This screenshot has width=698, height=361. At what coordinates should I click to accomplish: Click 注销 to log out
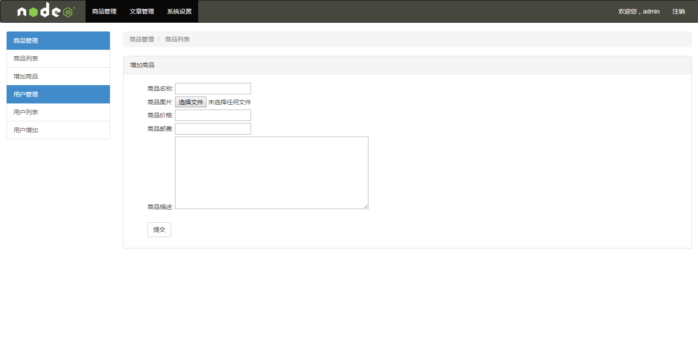click(678, 11)
